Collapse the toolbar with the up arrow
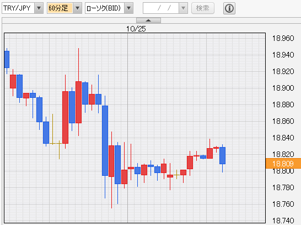The width and height of the screenshot is (301, 225). click(148, 20)
